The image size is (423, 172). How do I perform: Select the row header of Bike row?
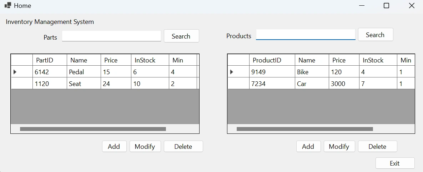(238, 72)
